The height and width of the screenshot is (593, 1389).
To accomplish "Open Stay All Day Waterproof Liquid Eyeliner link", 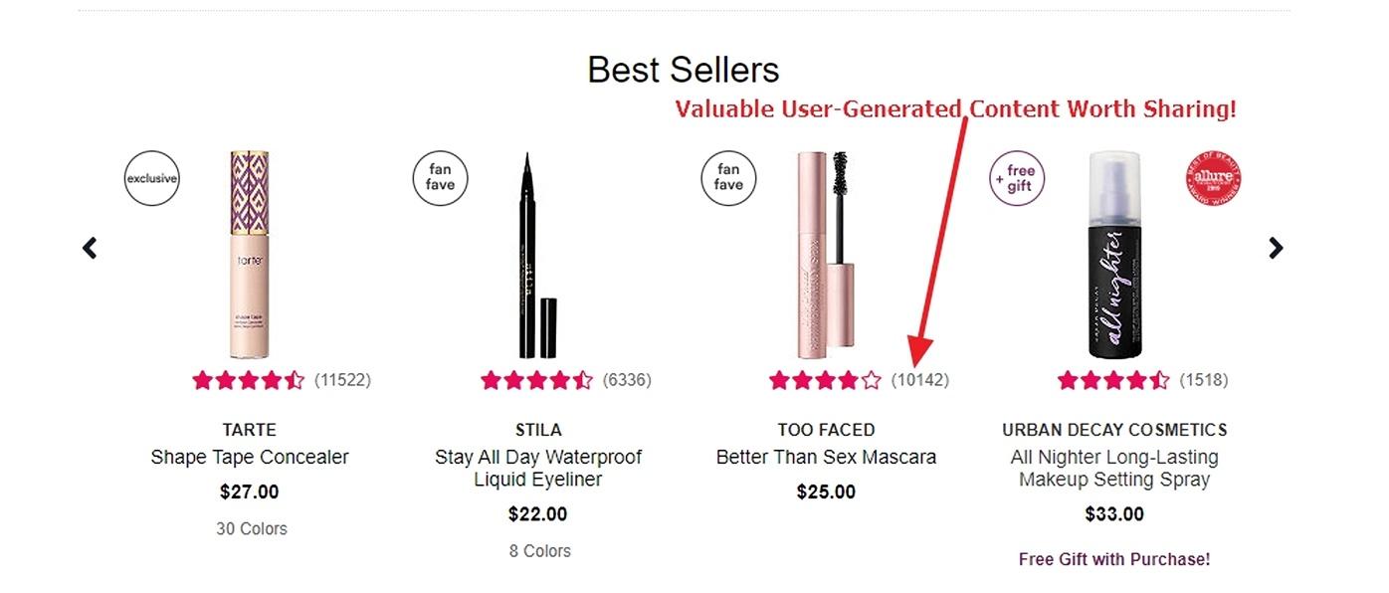I will click(538, 469).
